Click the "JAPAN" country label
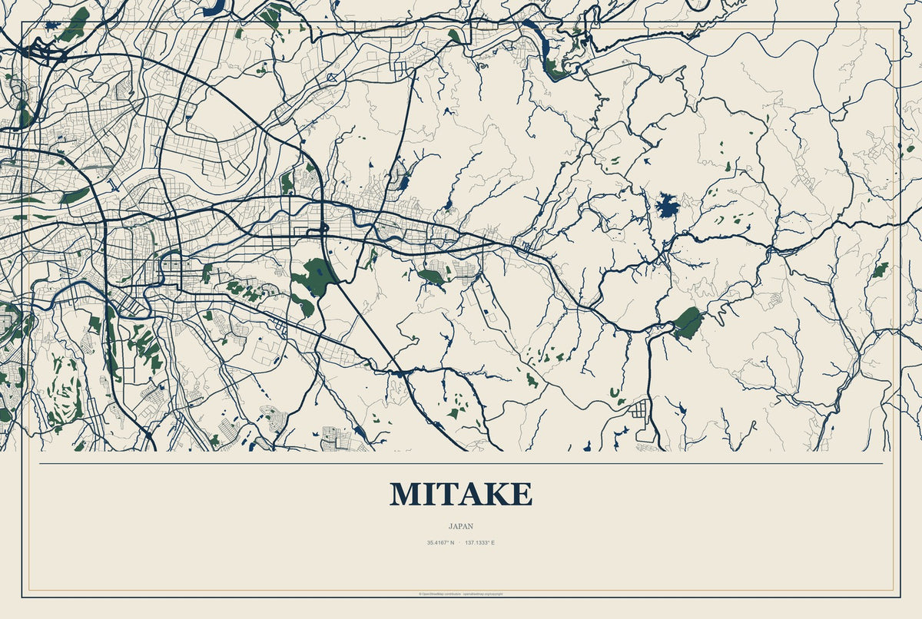The width and height of the screenshot is (922, 619). point(461,527)
